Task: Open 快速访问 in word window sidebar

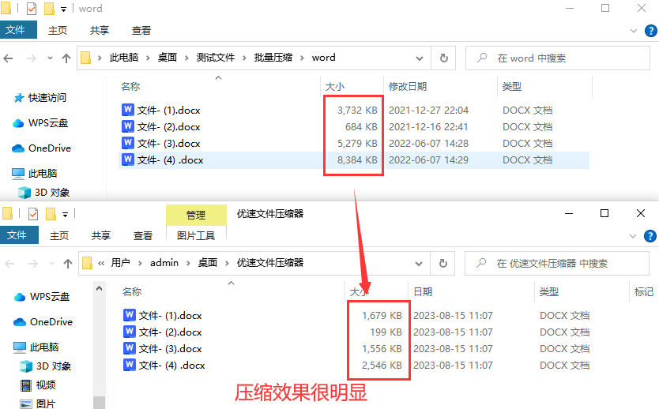Action: 40,98
